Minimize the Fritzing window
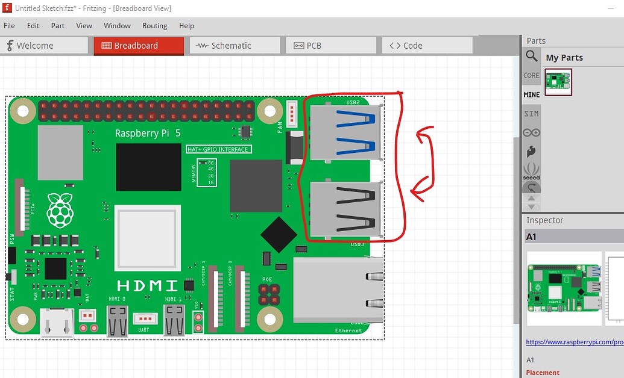This screenshot has width=624, height=378. point(611,8)
